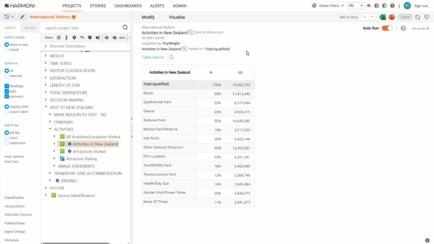Screen dimensions: 434x244
Task: Click the orange favorite heart icon
Action: pos(74,17)
